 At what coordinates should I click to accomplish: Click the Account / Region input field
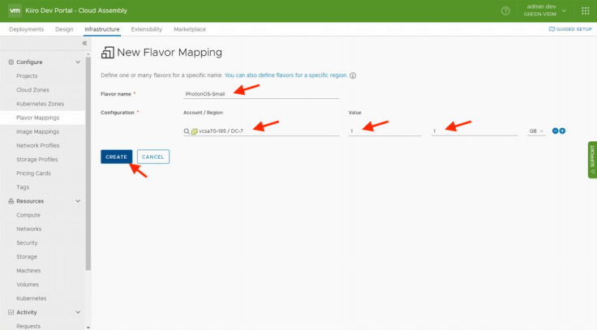point(261,131)
